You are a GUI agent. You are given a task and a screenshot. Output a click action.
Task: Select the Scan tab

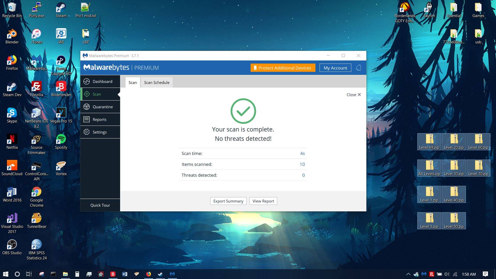click(x=133, y=82)
